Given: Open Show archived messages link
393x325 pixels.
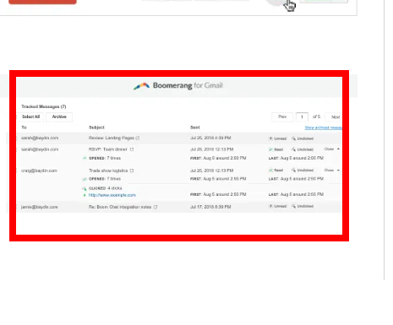Looking at the screenshot, I should (x=324, y=127).
